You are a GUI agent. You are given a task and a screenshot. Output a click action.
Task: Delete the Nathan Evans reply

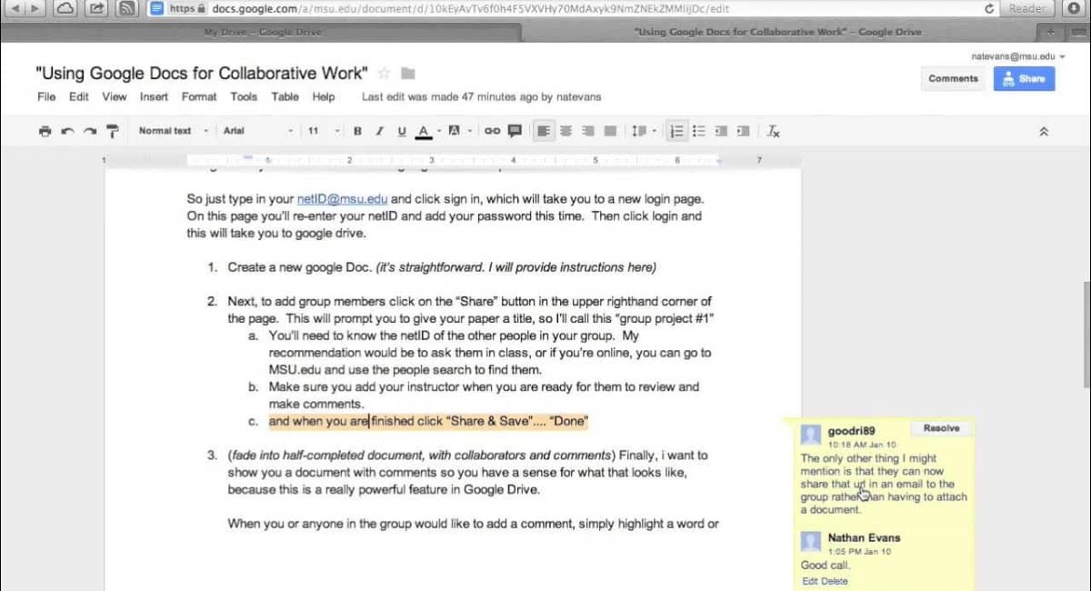point(835,581)
